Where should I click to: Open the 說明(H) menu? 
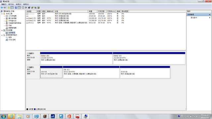(x=26, y=4)
